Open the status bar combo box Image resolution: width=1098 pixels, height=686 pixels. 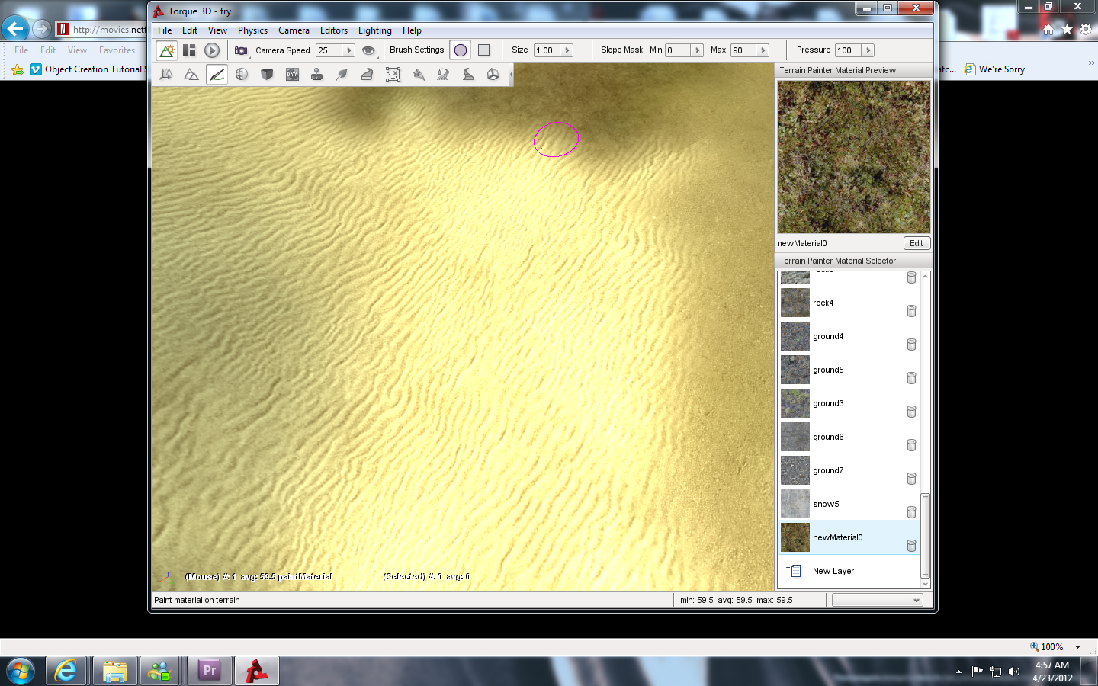click(877, 601)
